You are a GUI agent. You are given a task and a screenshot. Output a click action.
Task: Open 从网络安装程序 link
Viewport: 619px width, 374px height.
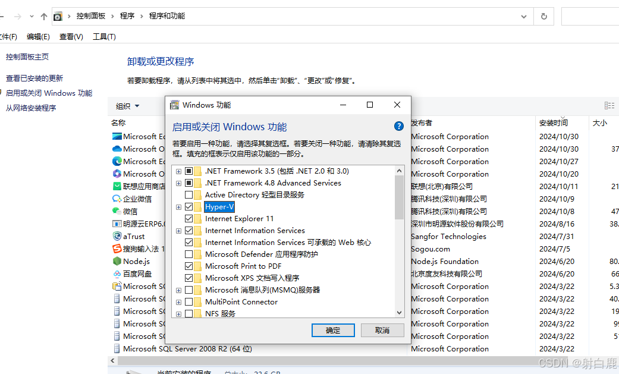coord(31,108)
